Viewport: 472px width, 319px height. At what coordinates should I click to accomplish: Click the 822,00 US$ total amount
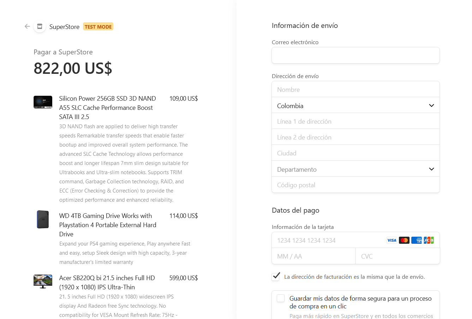coord(73,68)
